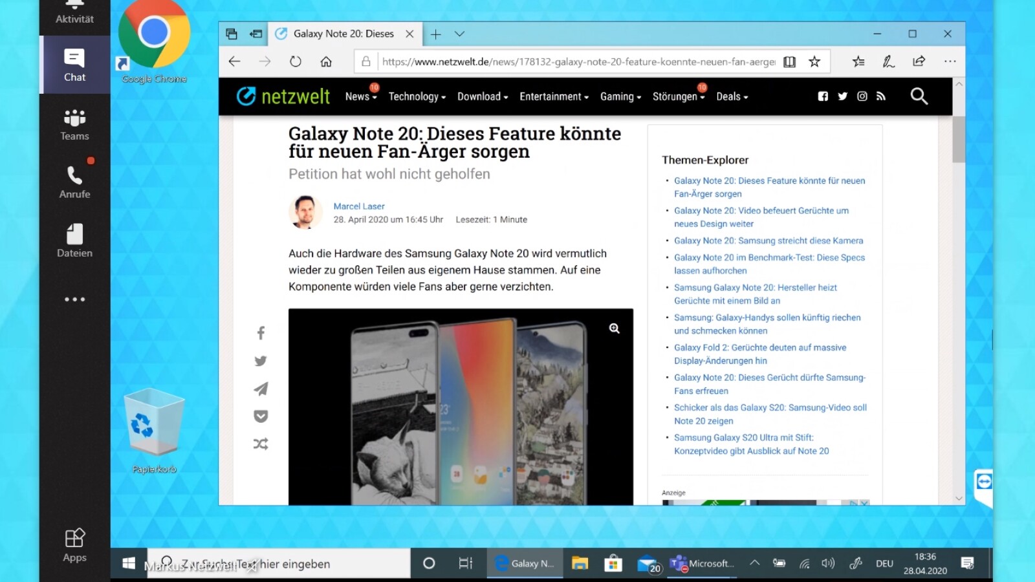Open netzwelt logo homepage
1035x582 pixels.
point(283,96)
